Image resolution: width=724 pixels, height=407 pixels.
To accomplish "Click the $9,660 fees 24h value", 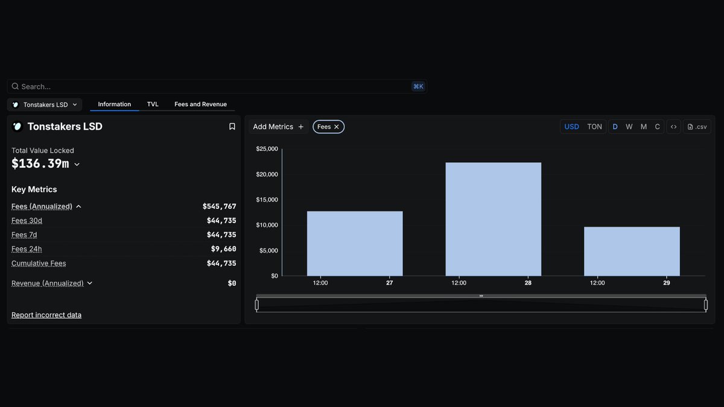I will 223,249.
